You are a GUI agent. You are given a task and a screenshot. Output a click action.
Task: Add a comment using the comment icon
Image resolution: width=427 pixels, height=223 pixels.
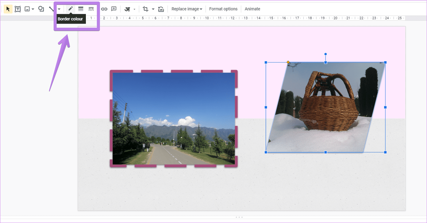pyautogui.click(x=114, y=9)
